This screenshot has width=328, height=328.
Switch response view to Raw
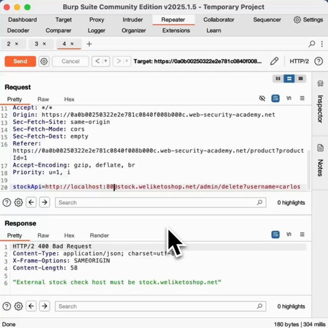pyautogui.click(x=43, y=236)
